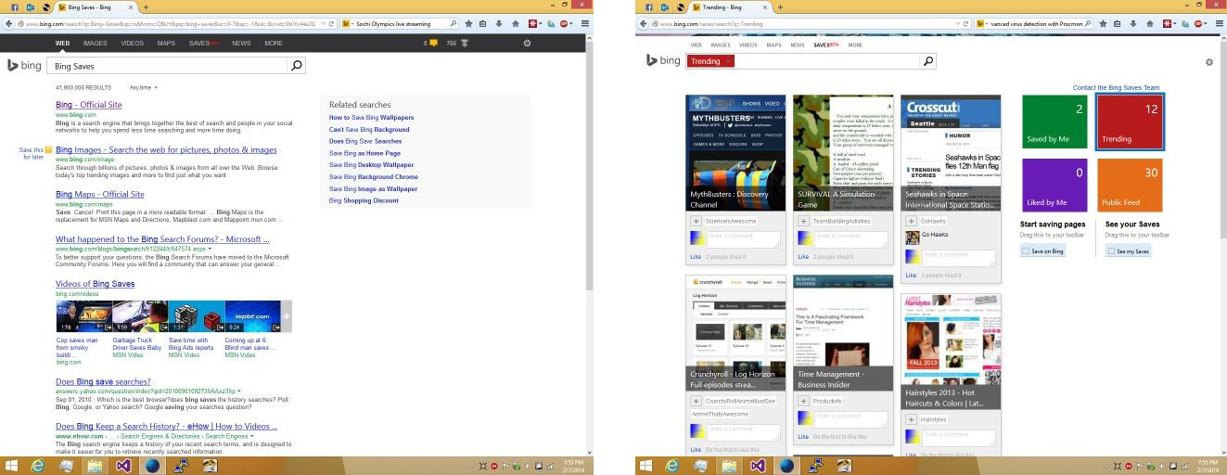Screen dimensions: 1227x475
Task: Open SAVES beta on the Bing Saves results page
Action: click(204, 43)
